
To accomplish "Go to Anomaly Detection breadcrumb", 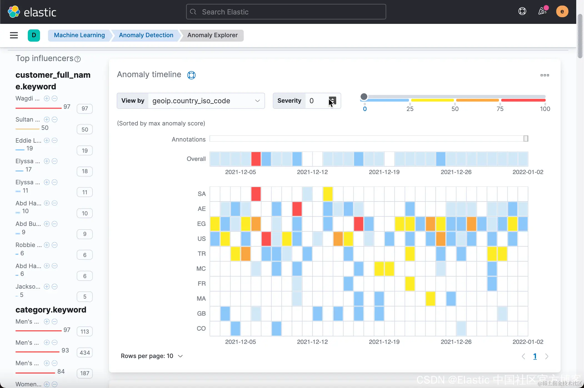I will (x=146, y=35).
